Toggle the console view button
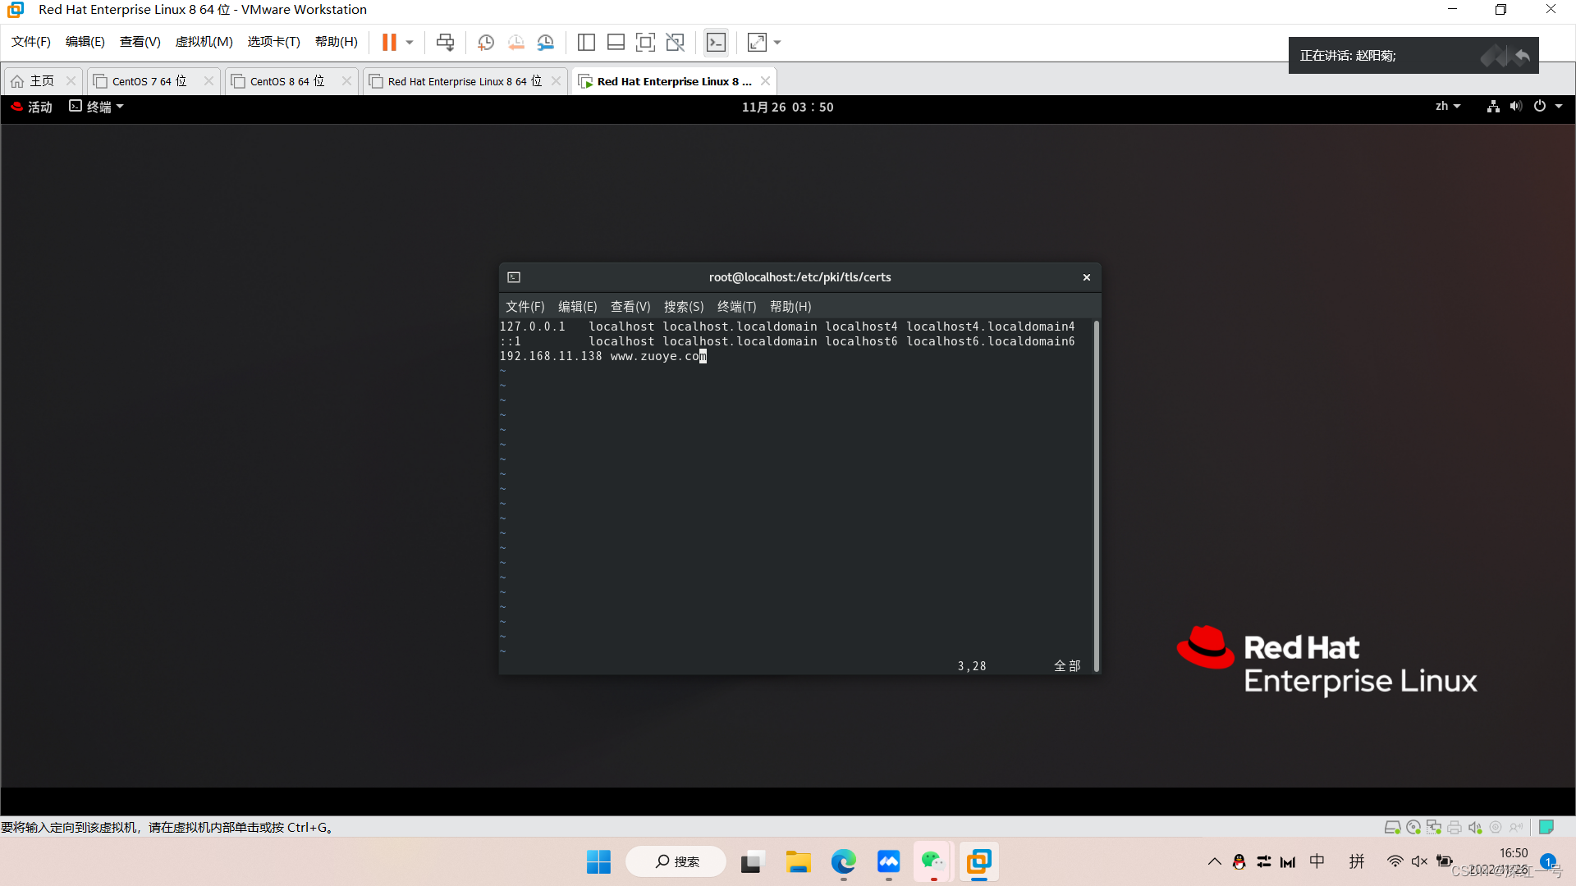Image resolution: width=1576 pixels, height=886 pixels. click(716, 43)
